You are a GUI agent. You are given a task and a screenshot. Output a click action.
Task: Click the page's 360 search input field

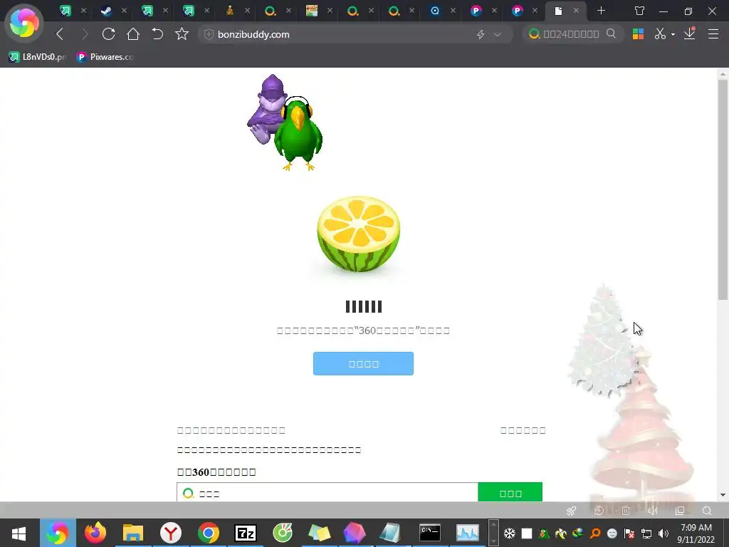coord(327,492)
